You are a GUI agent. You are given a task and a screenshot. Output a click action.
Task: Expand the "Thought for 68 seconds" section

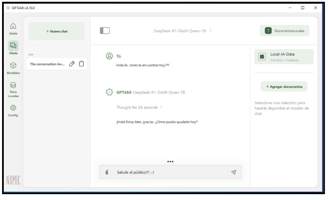click(x=139, y=107)
